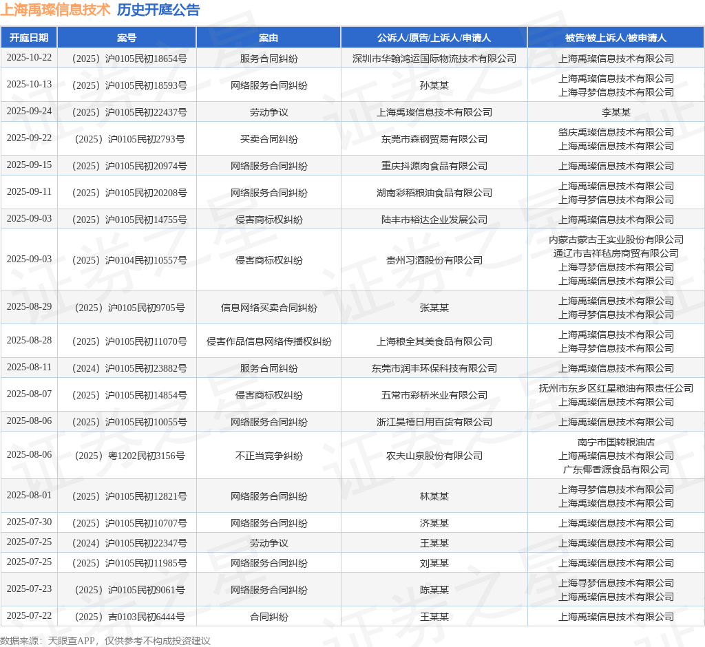The width and height of the screenshot is (705, 647).
Task: Select case number "沪0105民初23882号"
Action: point(146,369)
